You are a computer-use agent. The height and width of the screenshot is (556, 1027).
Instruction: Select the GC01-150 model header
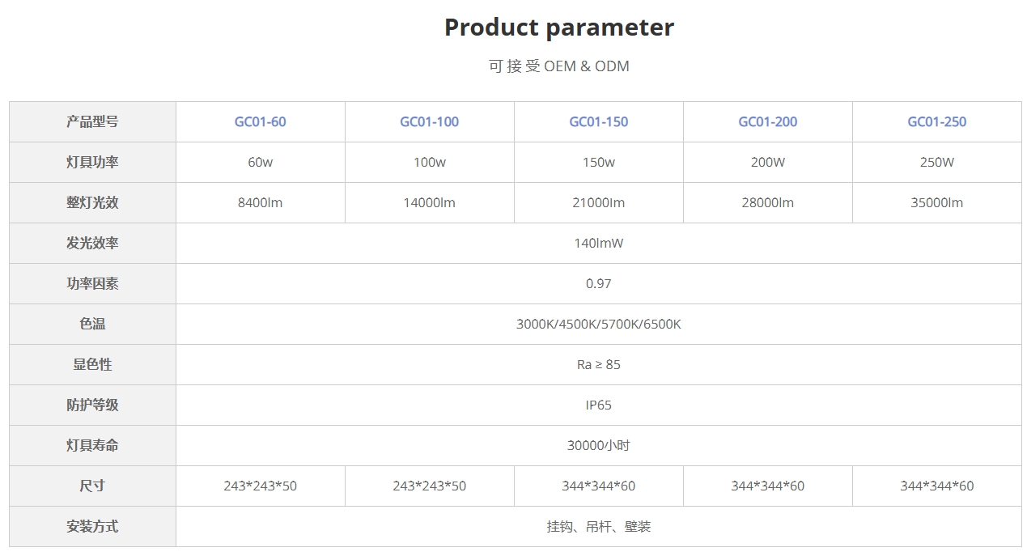598,121
